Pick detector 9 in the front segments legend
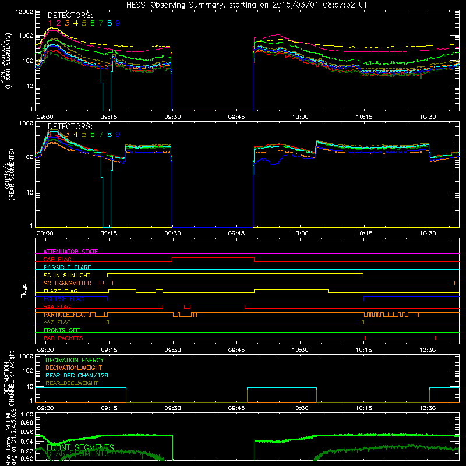466x466 pixels. [x=118, y=23]
